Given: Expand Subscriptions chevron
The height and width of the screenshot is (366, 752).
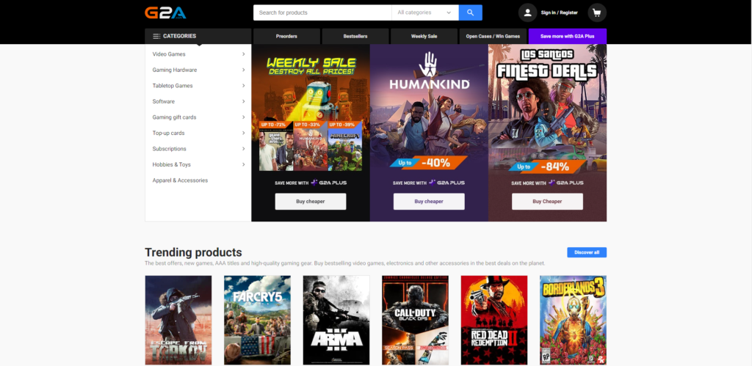Looking at the screenshot, I should 244,149.
